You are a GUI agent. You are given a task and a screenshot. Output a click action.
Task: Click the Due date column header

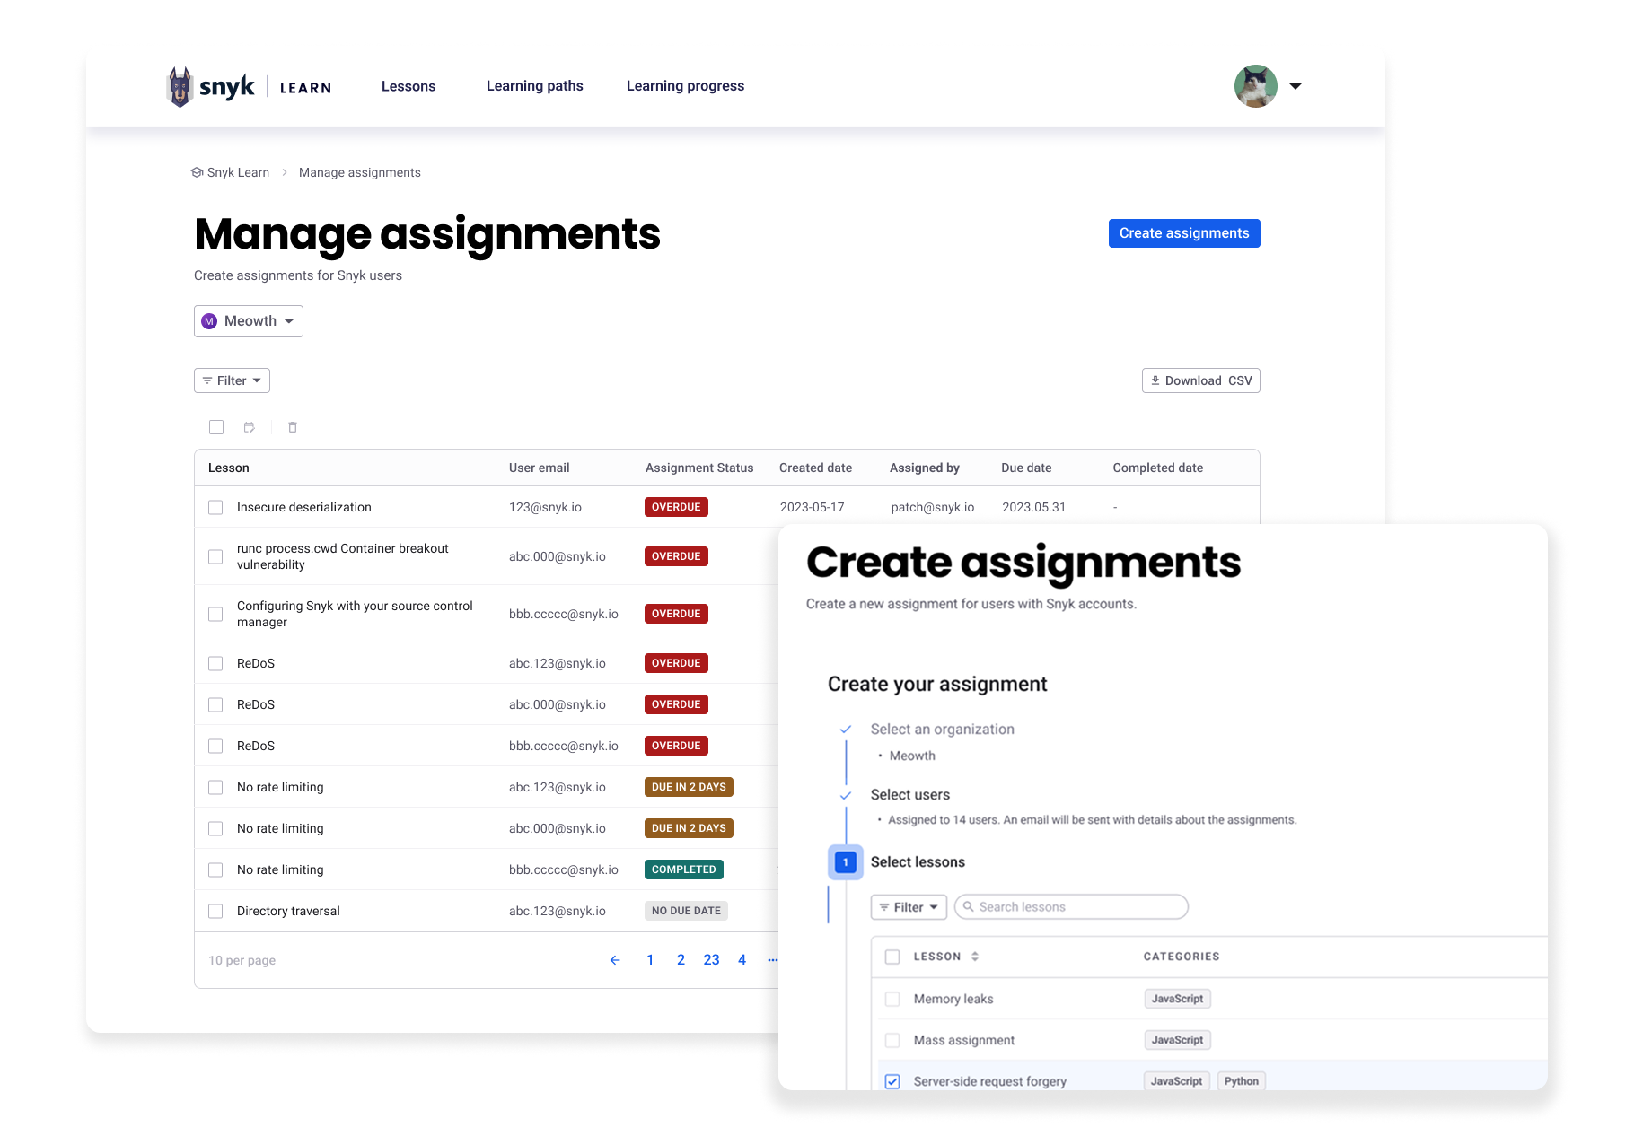(x=1026, y=468)
